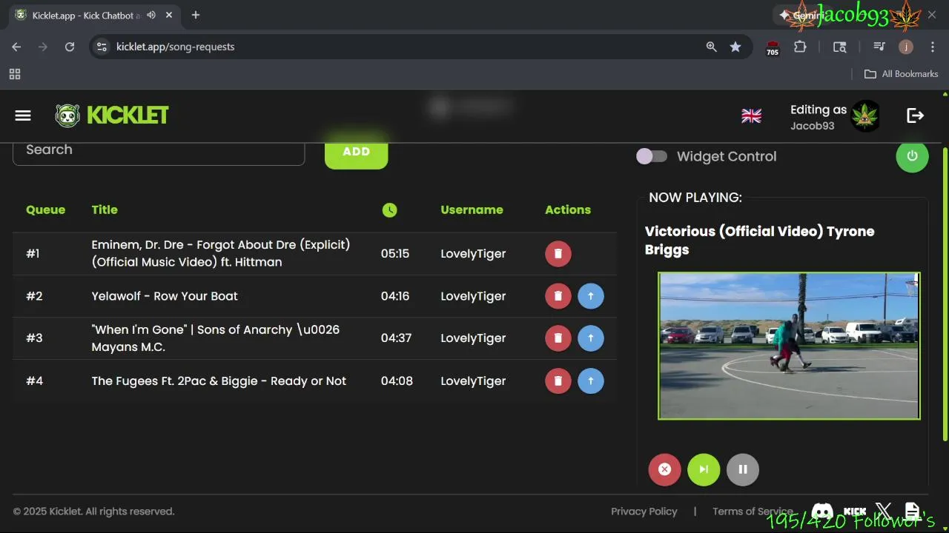
Task: Click the Actions column header
Action: point(568,210)
